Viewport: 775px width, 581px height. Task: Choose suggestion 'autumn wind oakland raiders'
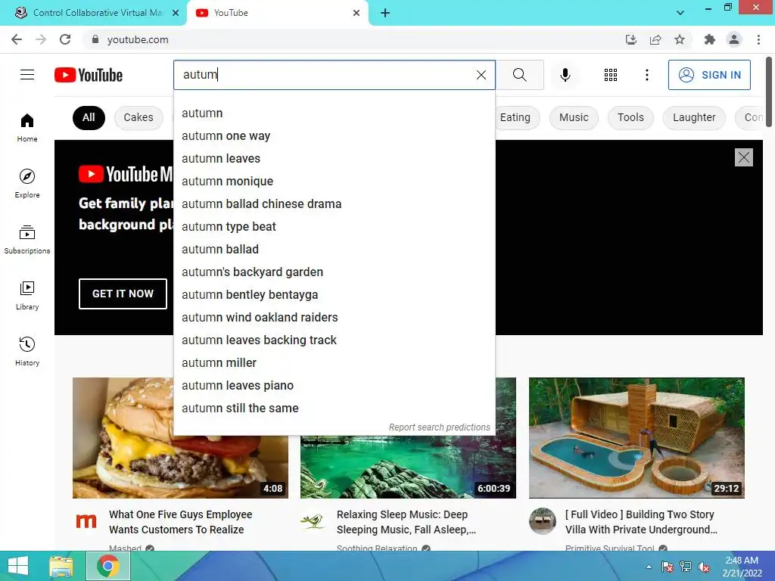(x=334, y=318)
